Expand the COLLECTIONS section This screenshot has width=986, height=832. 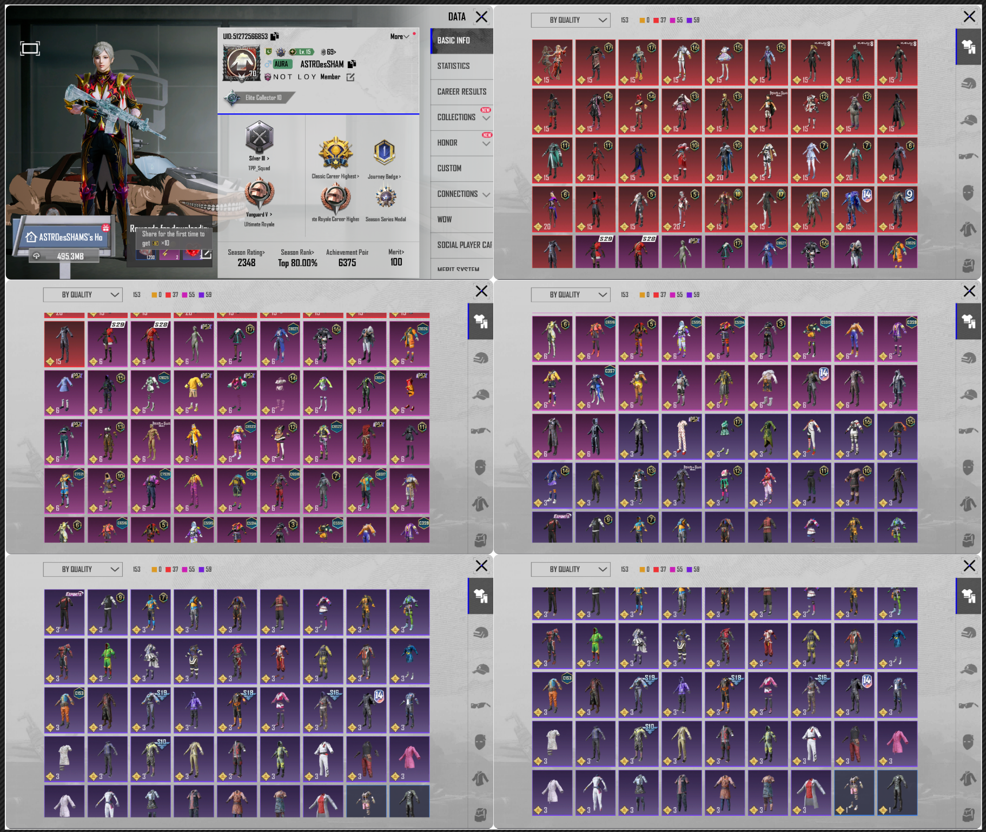[x=461, y=117]
